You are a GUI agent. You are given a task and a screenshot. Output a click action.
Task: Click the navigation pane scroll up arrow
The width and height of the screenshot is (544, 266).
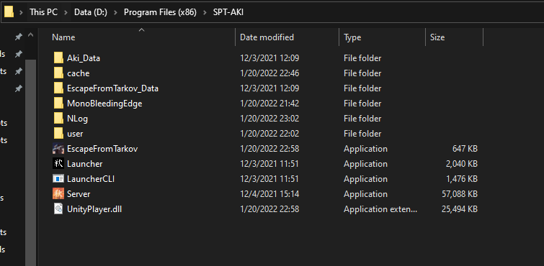(x=30, y=35)
